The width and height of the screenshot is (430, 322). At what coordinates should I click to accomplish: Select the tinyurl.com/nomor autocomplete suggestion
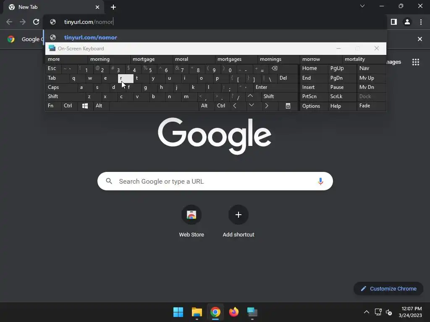[x=215, y=37]
